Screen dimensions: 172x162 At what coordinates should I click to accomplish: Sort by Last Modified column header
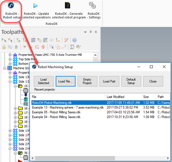tap(123, 97)
